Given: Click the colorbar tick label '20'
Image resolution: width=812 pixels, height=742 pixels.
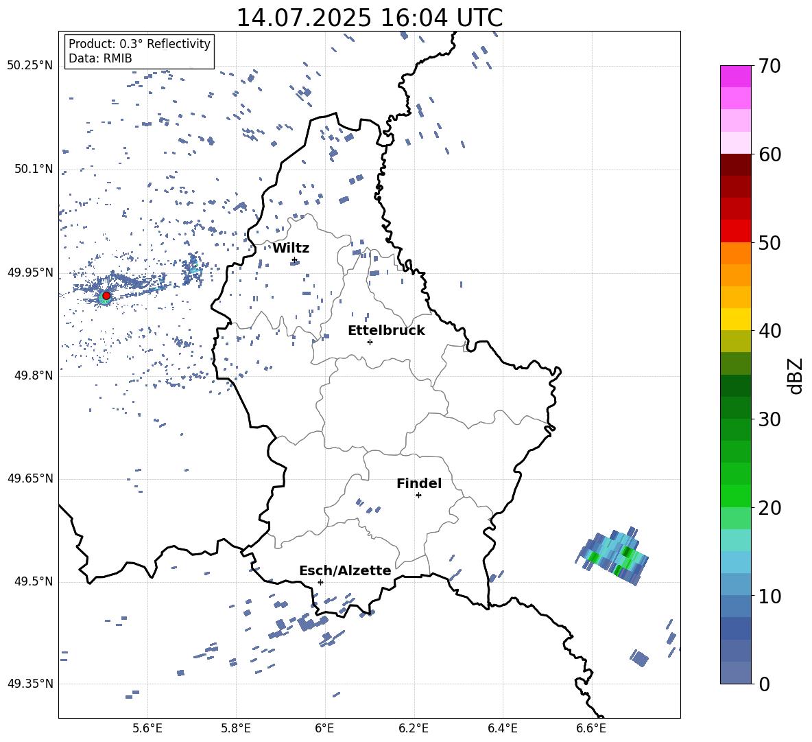Looking at the screenshot, I should 769,508.
